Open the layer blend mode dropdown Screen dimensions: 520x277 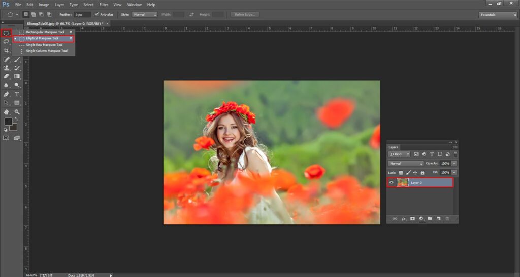point(406,163)
